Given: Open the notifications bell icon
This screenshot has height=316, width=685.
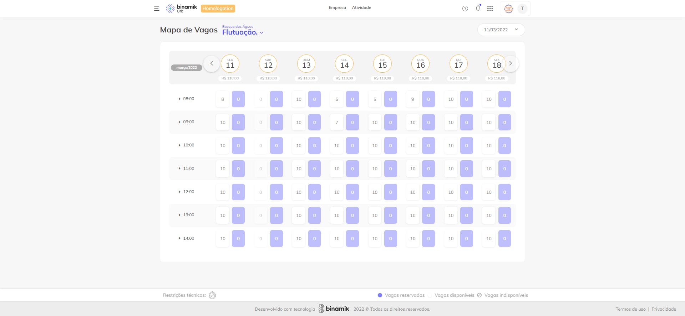Looking at the screenshot, I should click(x=478, y=8).
